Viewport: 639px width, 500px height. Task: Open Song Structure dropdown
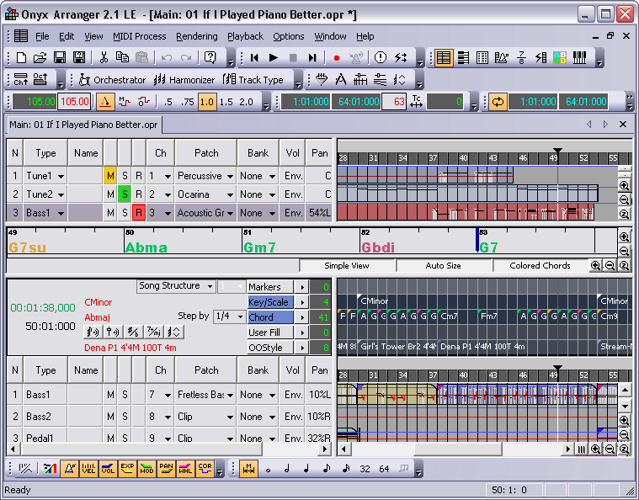pyautogui.click(x=210, y=286)
